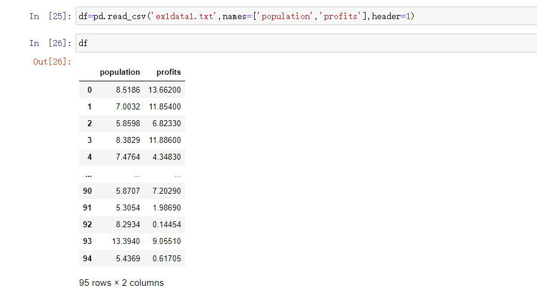Select population value 8.3829
This screenshot has height=296, width=537.
[x=128, y=140]
